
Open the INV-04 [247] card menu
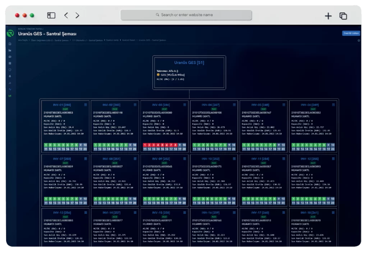[234, 105]
